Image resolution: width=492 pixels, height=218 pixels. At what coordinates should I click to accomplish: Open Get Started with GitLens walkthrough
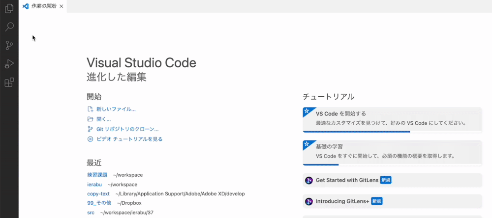(x=392, y=180)
